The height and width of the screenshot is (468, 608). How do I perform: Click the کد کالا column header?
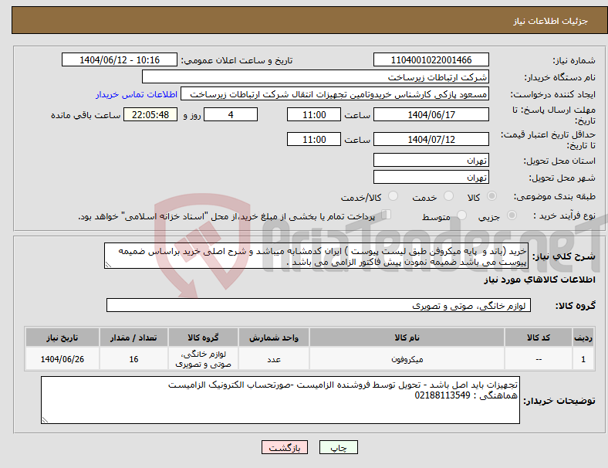[539, 337]
